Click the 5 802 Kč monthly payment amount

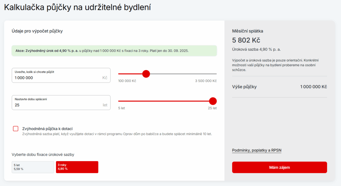pyautogui.click(x=246, y=40)
